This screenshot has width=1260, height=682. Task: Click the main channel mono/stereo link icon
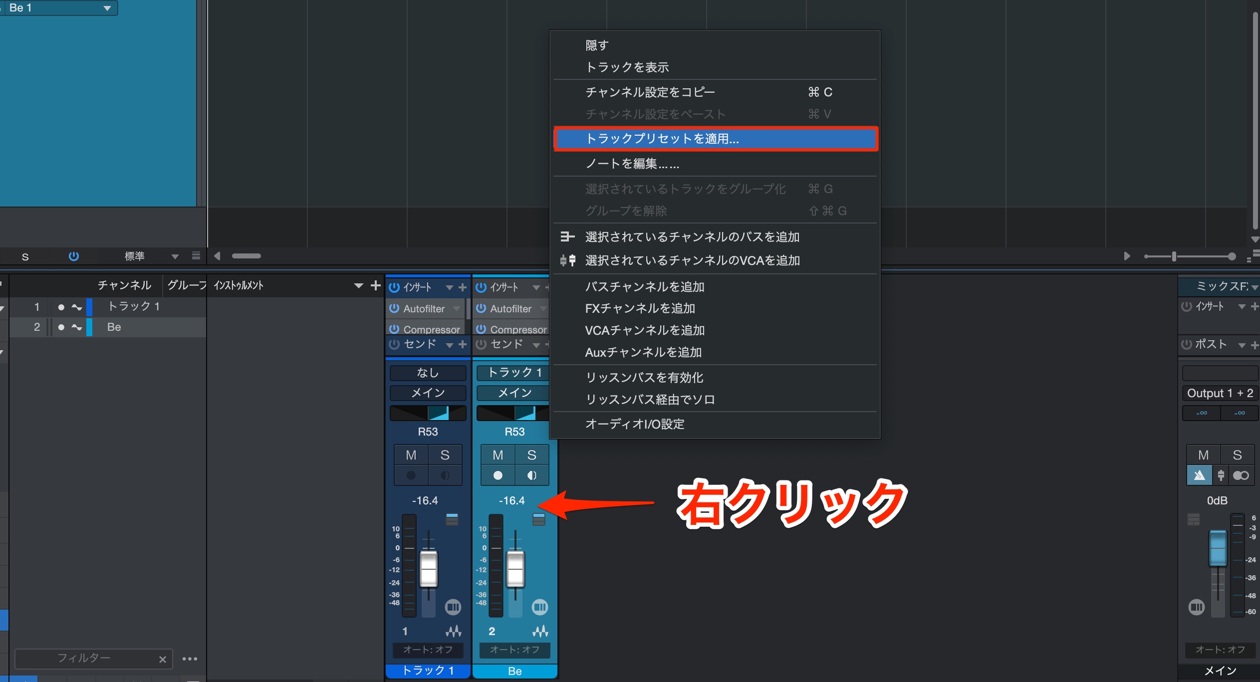[x=1241, y=475]
